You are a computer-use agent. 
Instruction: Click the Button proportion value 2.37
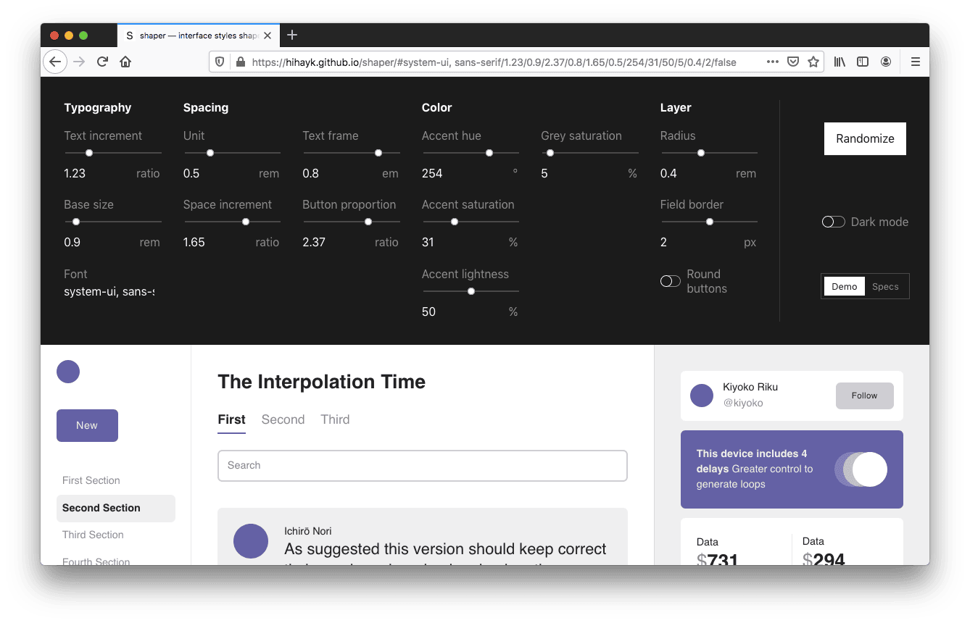click(x=314, y=242)
